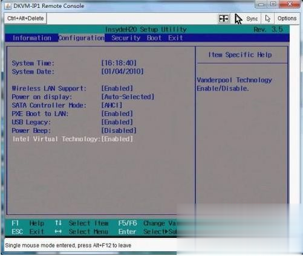Click the 'F1 Help' key hint
The image size is (303, 256).
pos(28,223)
